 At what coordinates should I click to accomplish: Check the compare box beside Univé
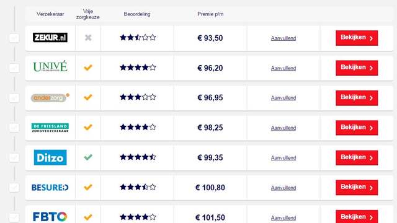[x=14, y=68]
